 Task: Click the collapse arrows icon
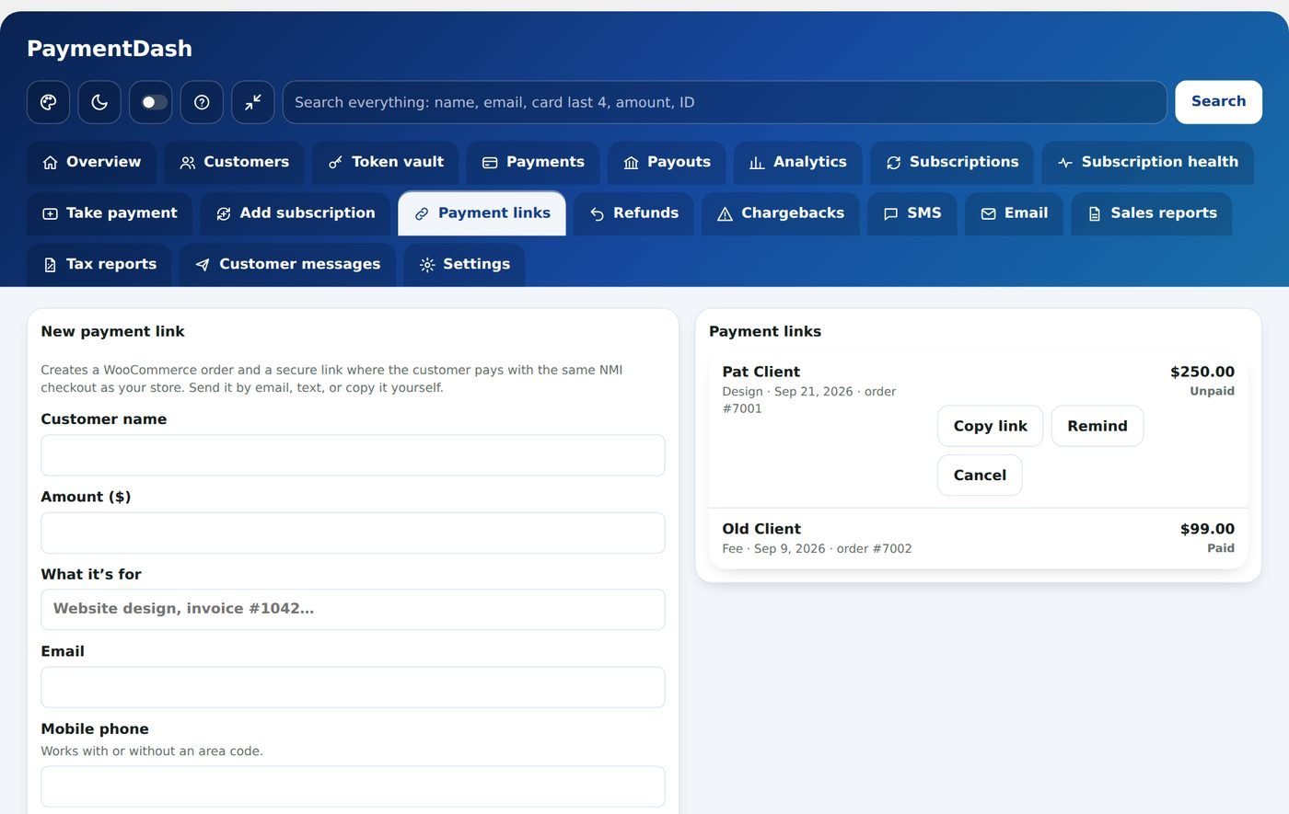252,102
